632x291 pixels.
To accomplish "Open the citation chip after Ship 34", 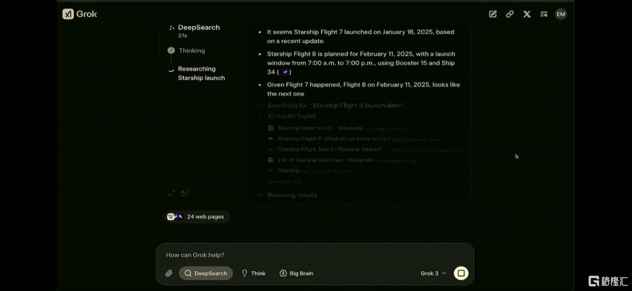I will pyautogui.click(x=286, y=72).
